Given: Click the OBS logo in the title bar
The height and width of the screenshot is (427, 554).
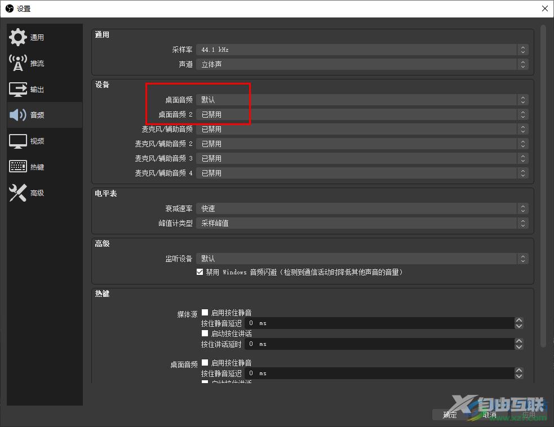Looking at the screenshot, I should pyautogui.click(x=10, y=8).
